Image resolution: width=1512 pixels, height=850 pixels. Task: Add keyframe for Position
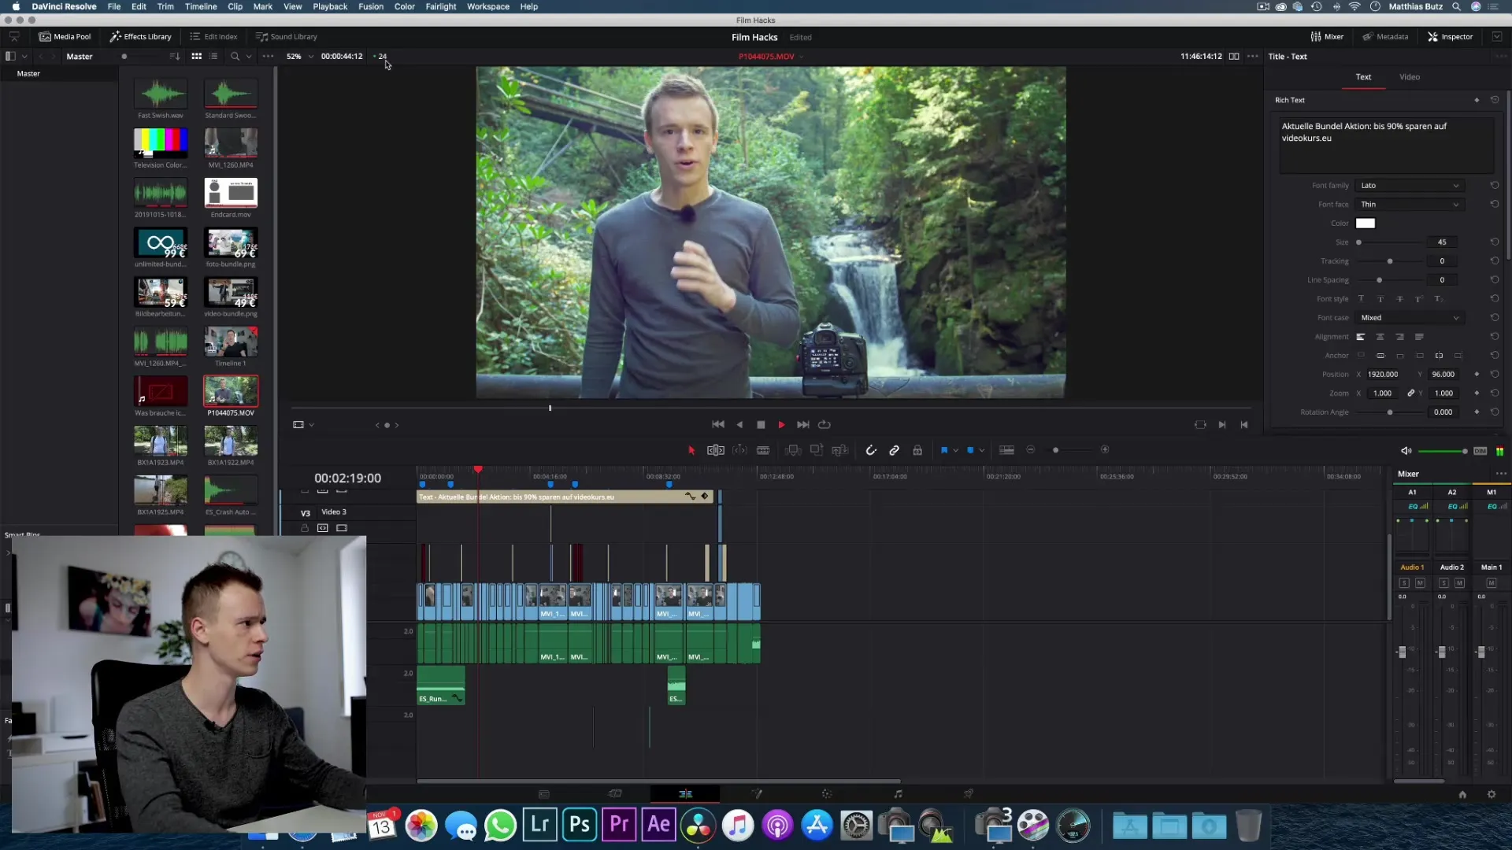click(x=1477, y=375)
